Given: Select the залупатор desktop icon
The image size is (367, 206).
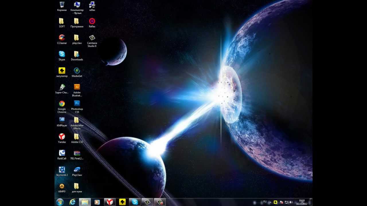Looking at the screenshot, I should [62, 72].
